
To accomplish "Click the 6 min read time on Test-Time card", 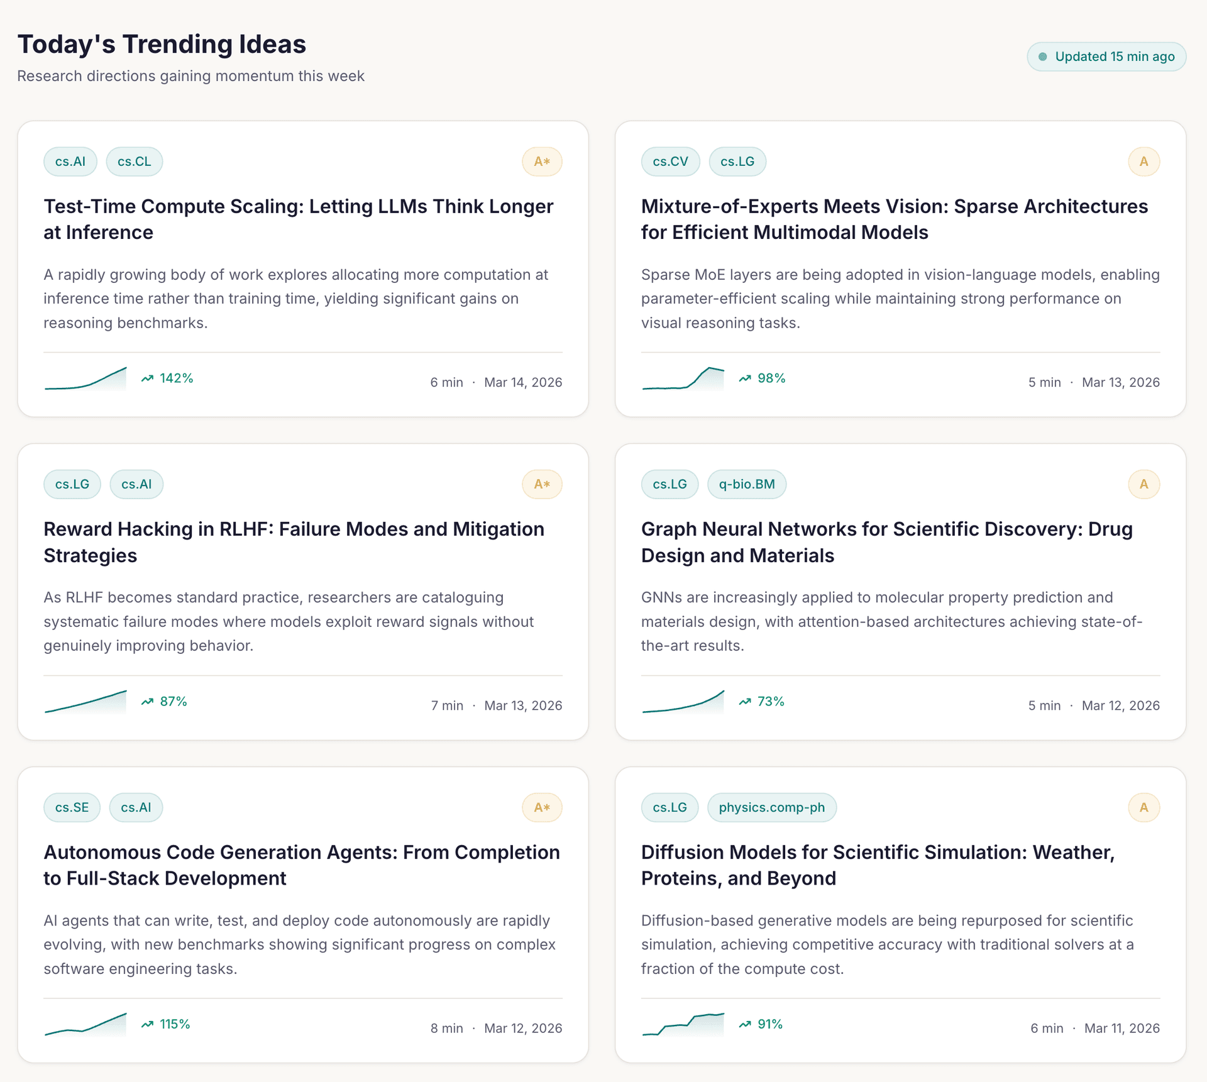I will coord(447,382).
